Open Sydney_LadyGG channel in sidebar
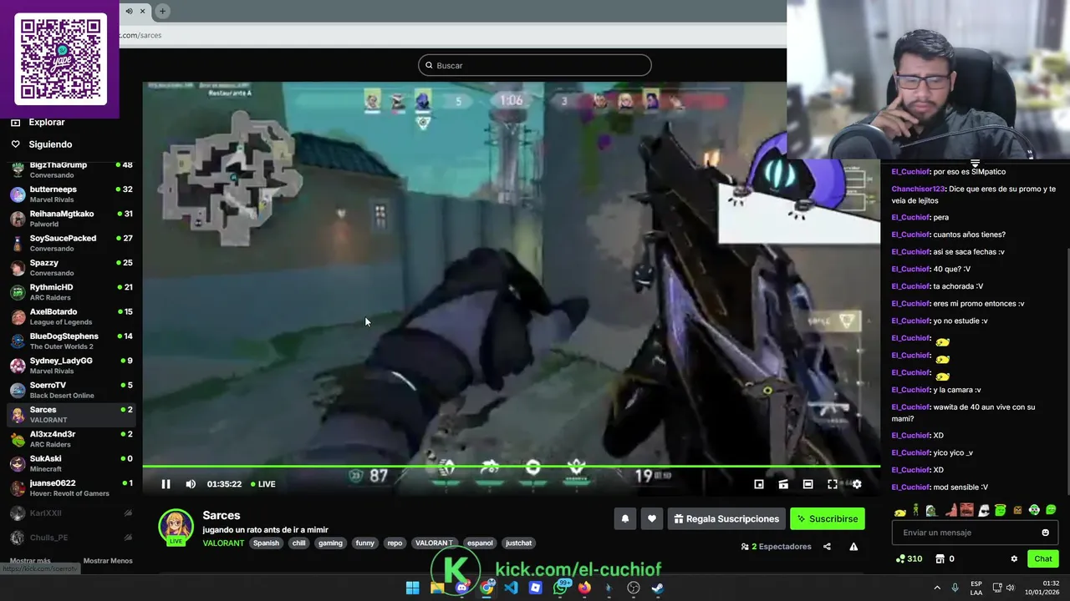This screenshot has height=601, width=1070. coord(71,366)
